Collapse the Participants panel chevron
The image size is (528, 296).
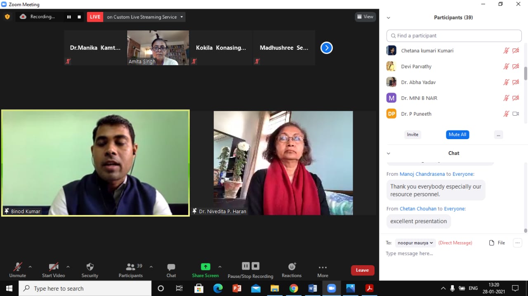[388, 18]
